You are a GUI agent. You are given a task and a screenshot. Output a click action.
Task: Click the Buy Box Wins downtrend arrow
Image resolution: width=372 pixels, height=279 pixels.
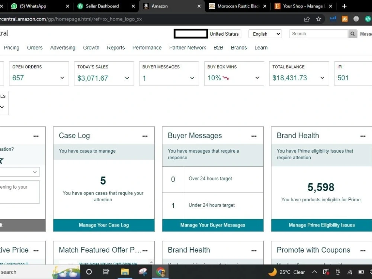pos(226,78)
